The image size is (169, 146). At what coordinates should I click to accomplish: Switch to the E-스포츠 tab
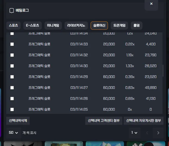(x=33, y=26)
